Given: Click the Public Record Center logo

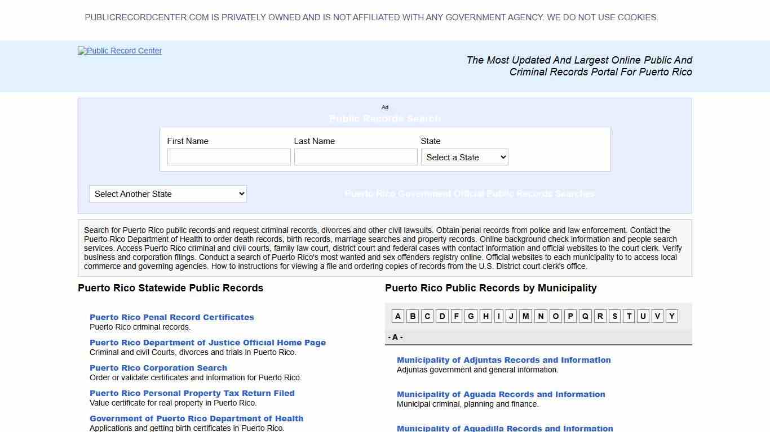Looking at the screenshot, I should [x=120, y=51].
